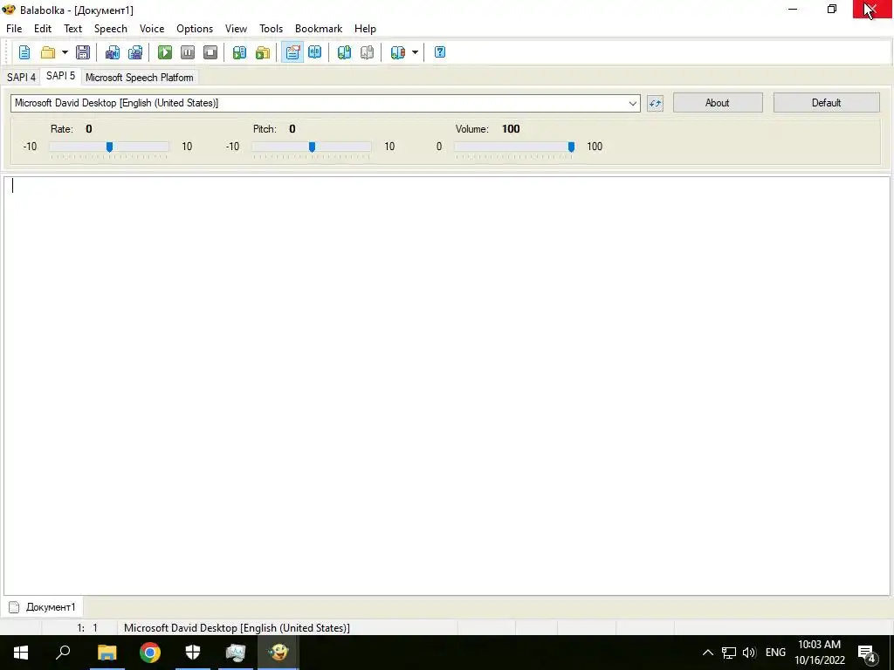Click the Volume slider handle

[x=571, y=147]
